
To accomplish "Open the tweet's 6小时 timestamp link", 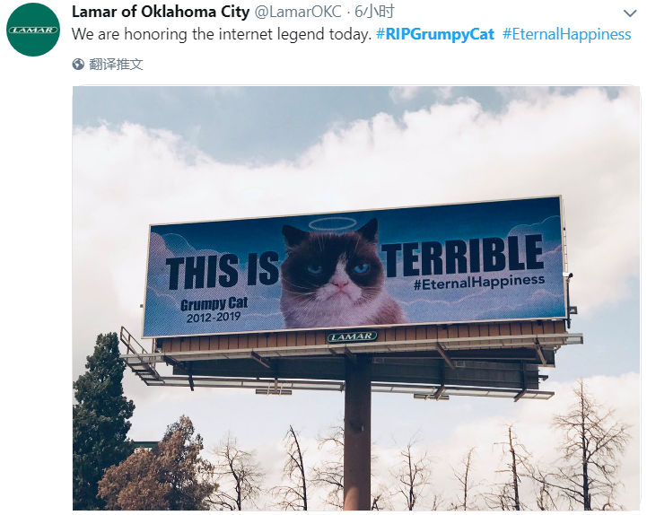I will (374, 12).
